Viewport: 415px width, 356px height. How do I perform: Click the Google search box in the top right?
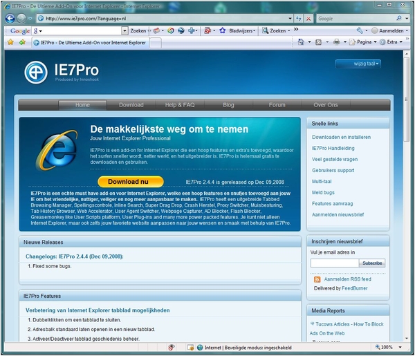[356, 19]
